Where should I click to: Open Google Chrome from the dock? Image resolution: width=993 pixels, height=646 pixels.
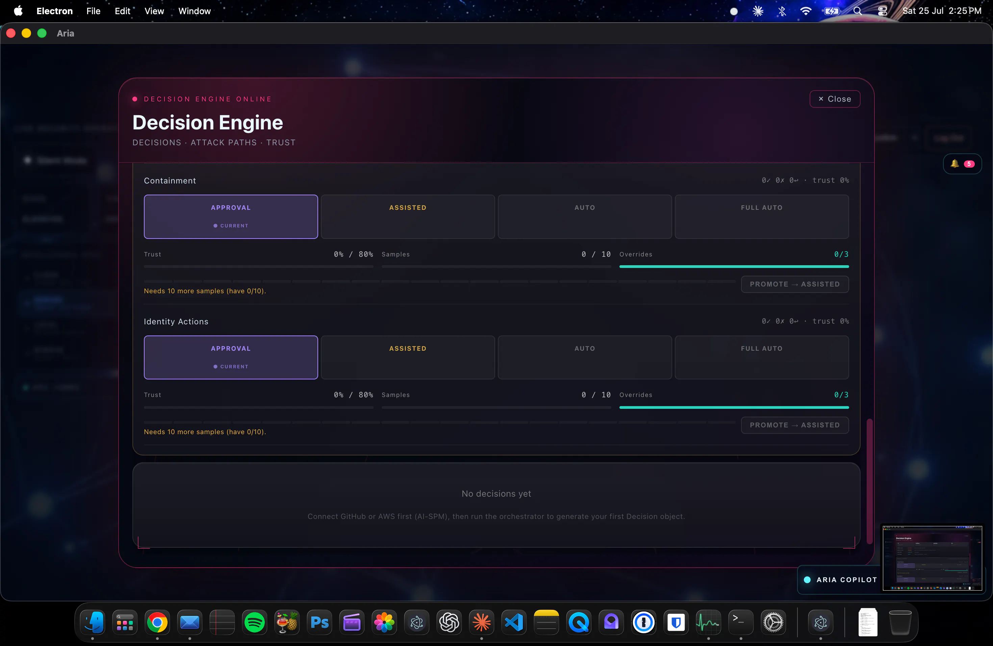pyautogui.click(x=157, y=622)
